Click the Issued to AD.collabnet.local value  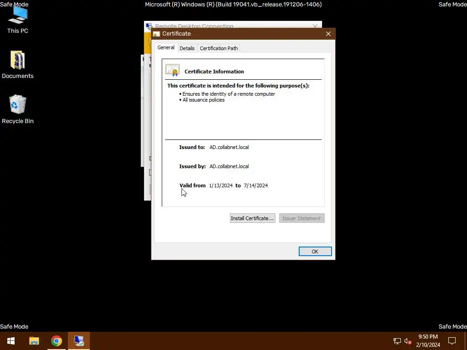(x=229, y=147)
